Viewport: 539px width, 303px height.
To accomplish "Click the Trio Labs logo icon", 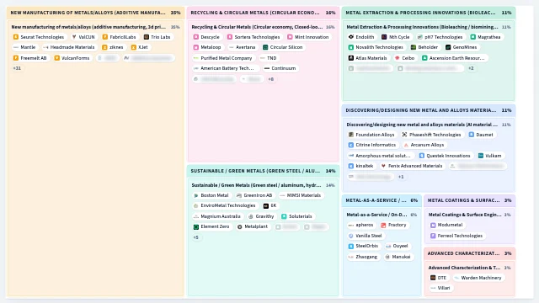I will click(x=146, y=37).
